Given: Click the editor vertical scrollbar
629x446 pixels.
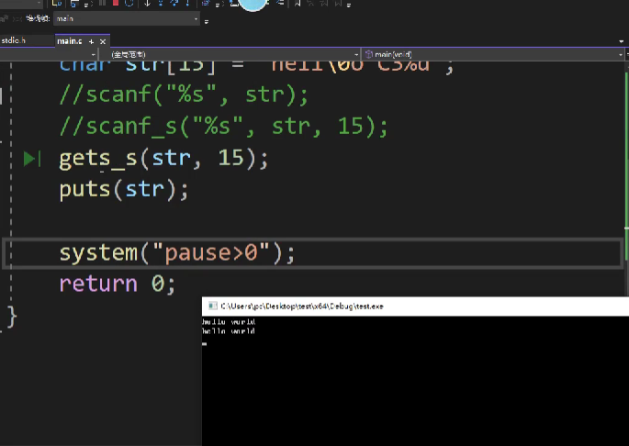Looking at the screenshot, I should (x=626, y=176).
